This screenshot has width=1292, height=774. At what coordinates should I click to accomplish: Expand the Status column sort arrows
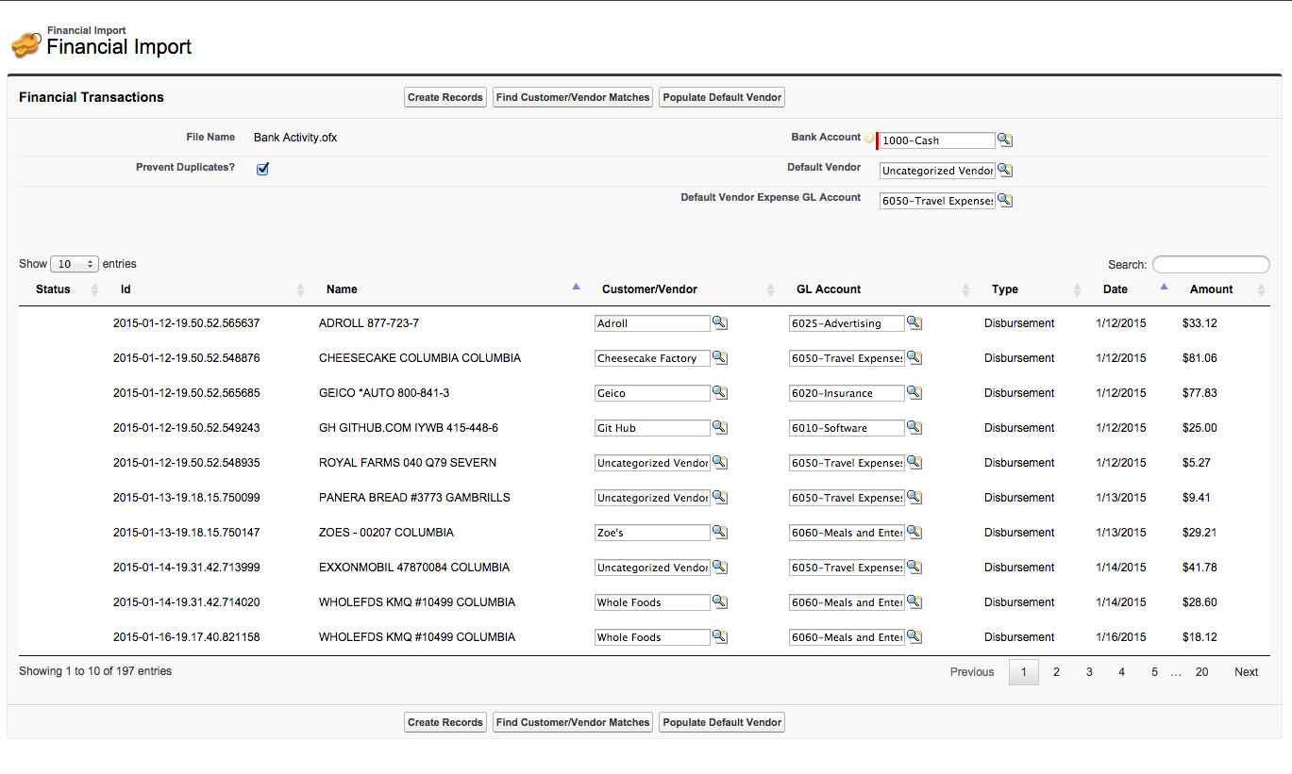(x=93, y=288)
